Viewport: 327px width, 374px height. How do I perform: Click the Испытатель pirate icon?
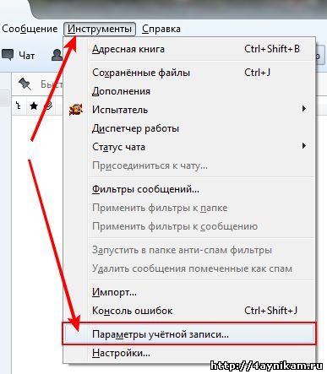click(x=76, y=110)
